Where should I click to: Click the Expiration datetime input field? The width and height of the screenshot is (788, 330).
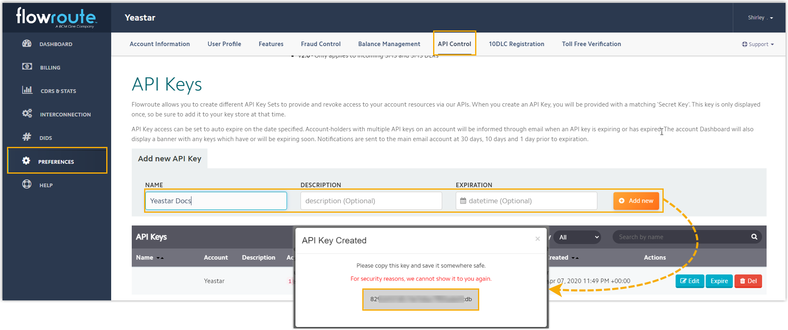(526, 201)
